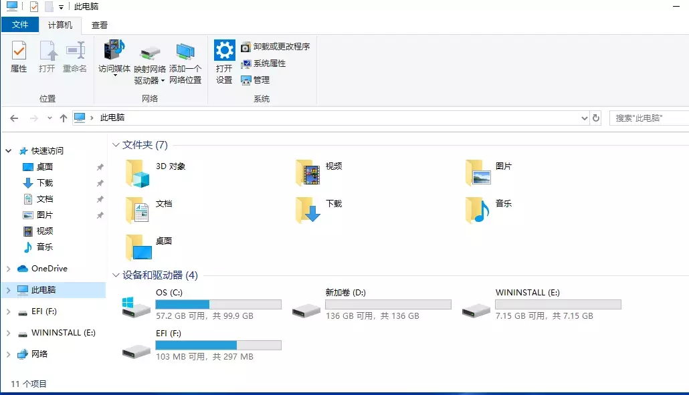Select 文档 in quick access
Image resolution: width=689 pixels, height=395 pixels.
pos(37,199)
